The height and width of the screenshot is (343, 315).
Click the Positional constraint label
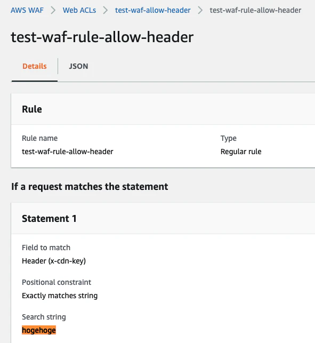[56, 282]
